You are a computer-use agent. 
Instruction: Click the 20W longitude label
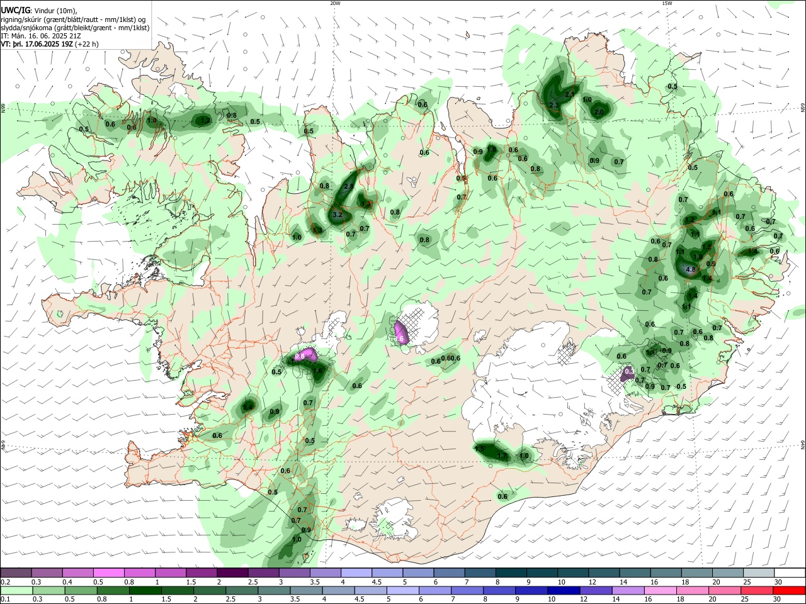tap(335, 3)
